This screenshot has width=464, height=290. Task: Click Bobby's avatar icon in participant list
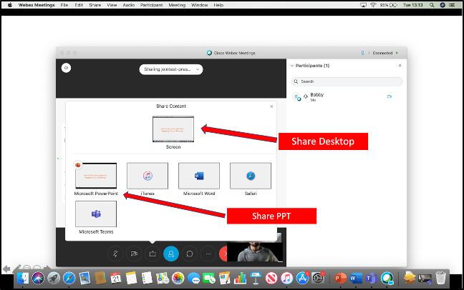297,96
